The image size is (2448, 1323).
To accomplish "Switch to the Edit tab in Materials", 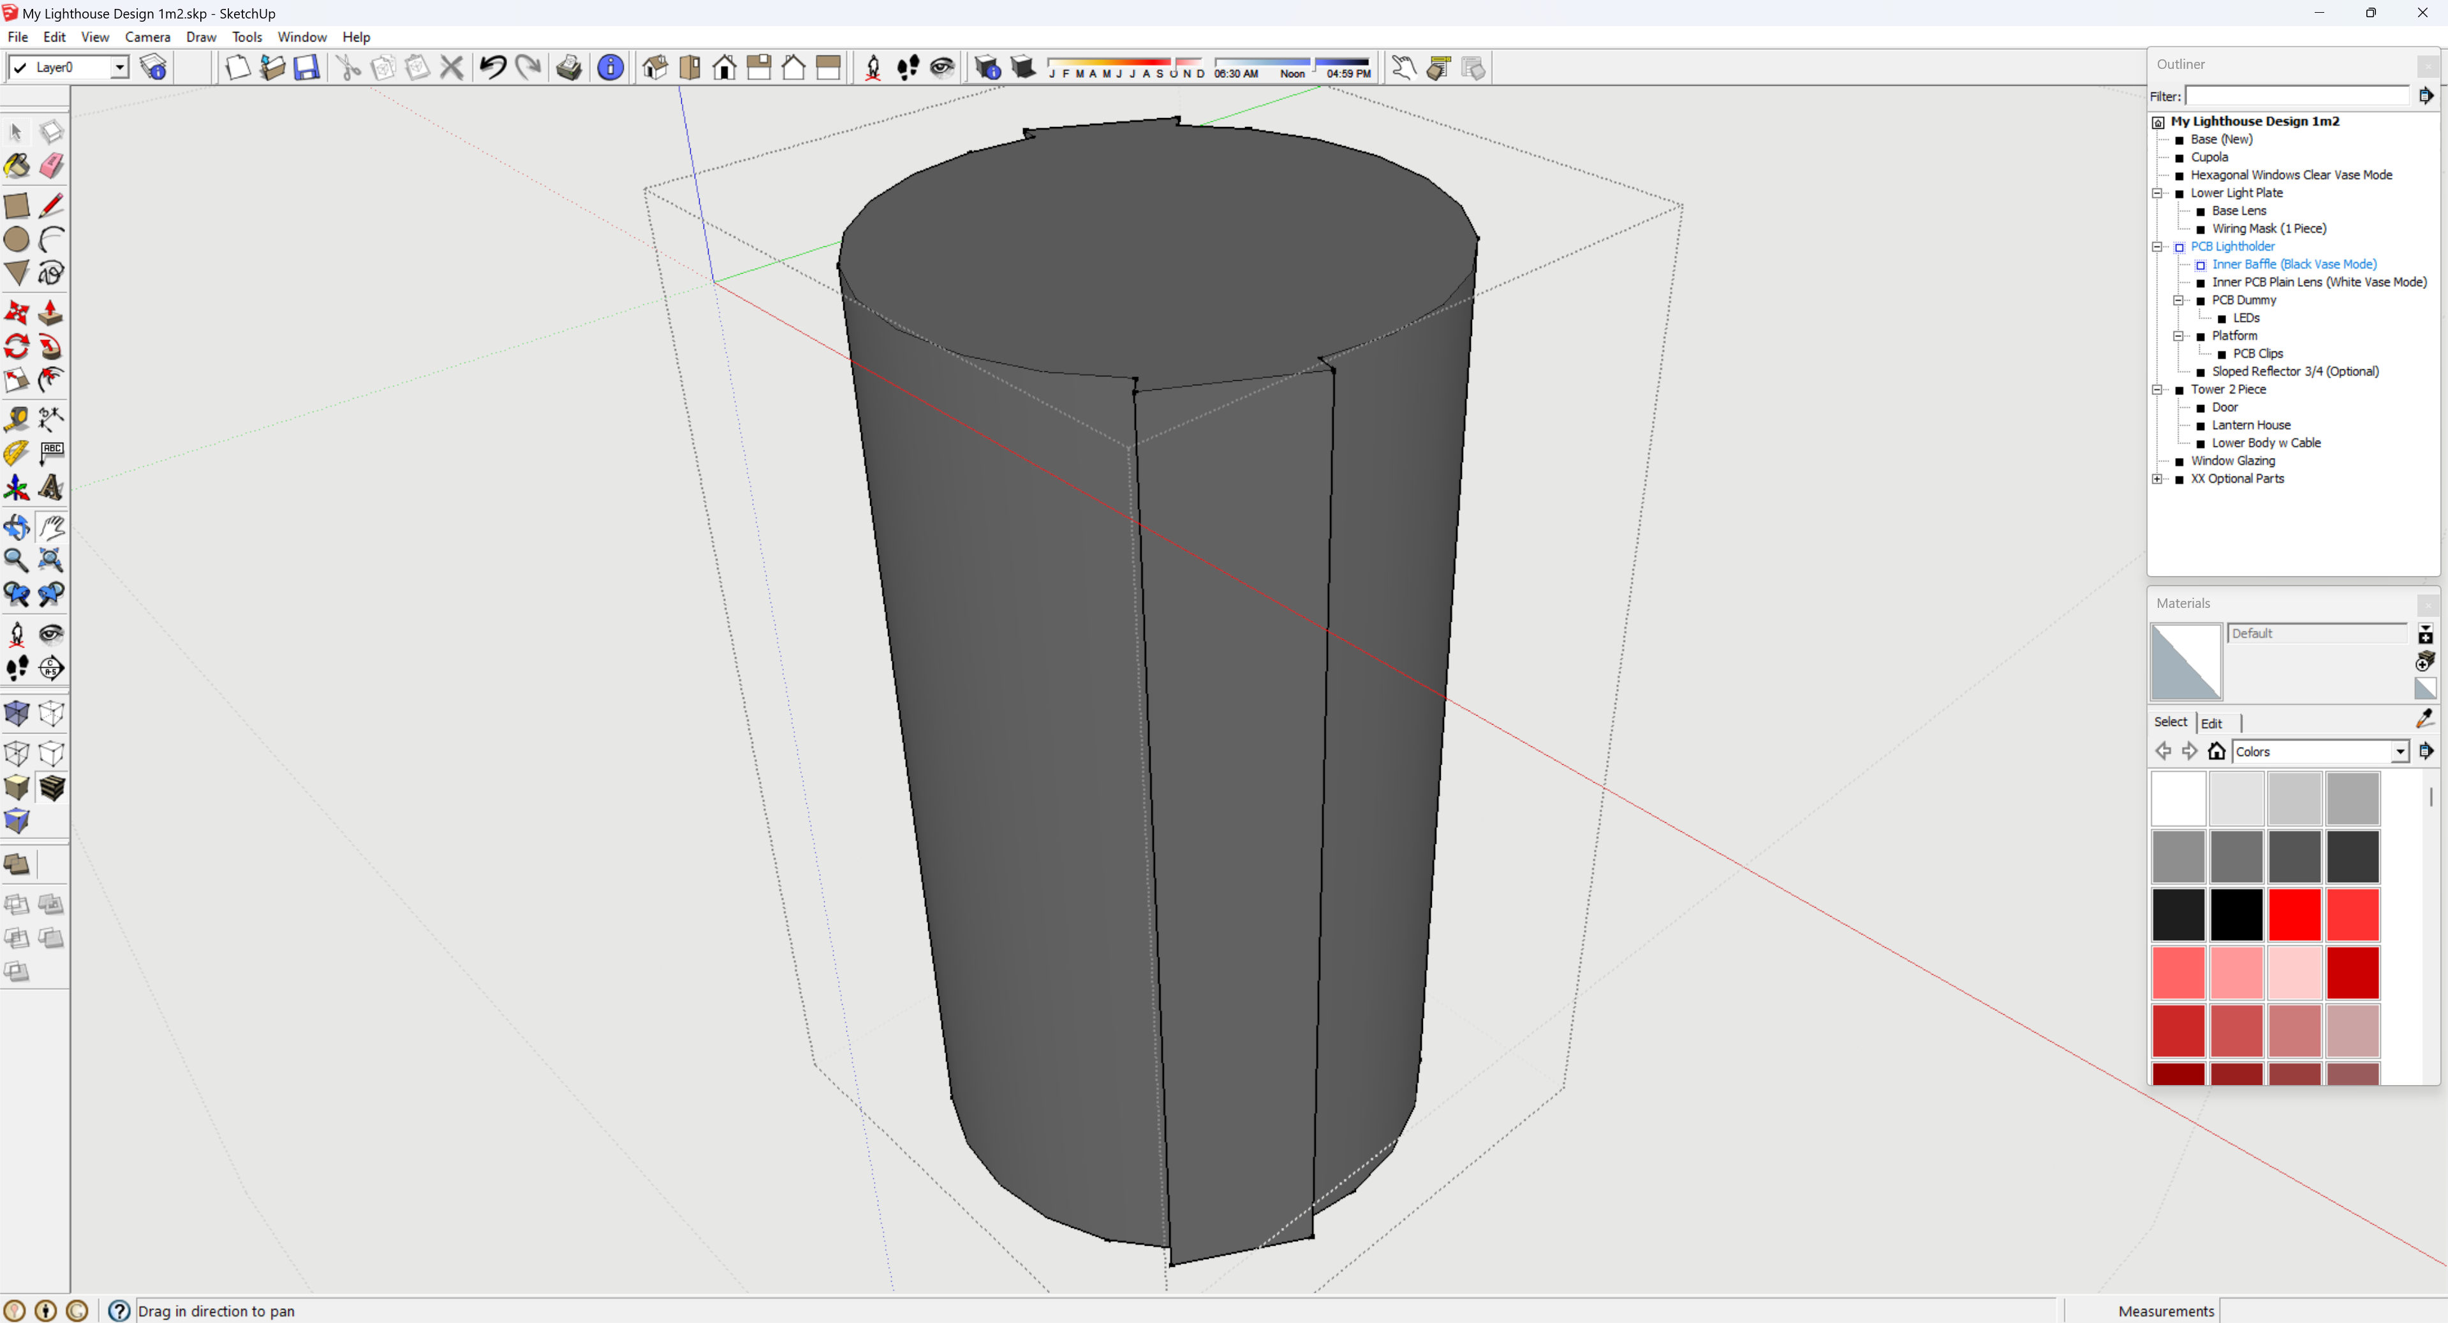I will [2211, 723].
